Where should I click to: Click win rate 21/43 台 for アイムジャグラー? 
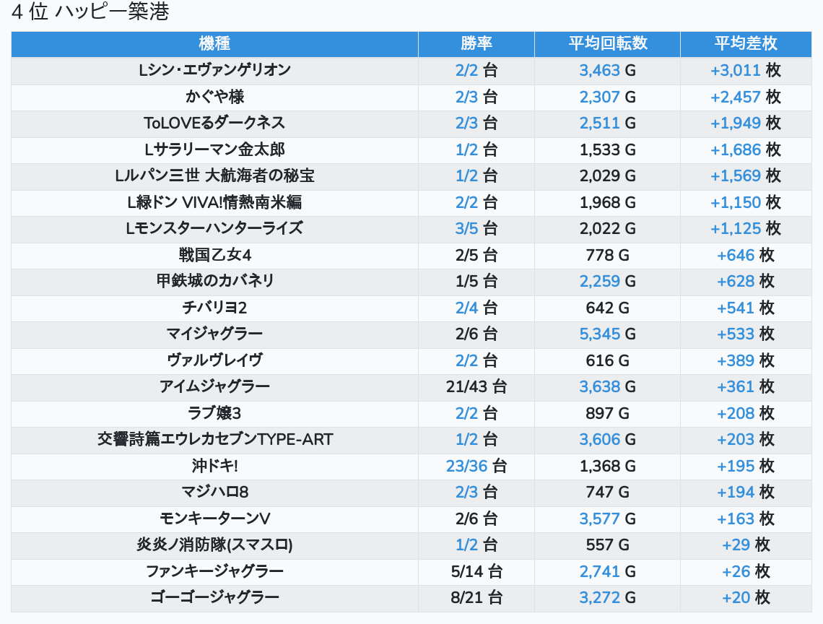click(476, 386)
